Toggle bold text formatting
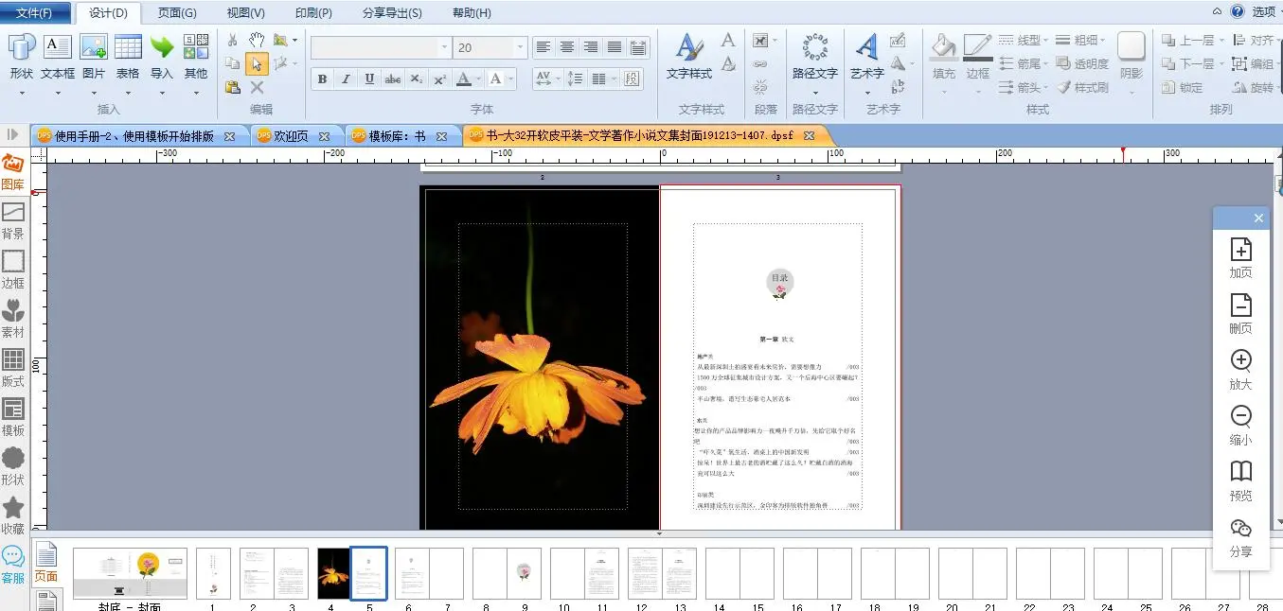This screenshot has height=611, width=1283. click(322, 79)
